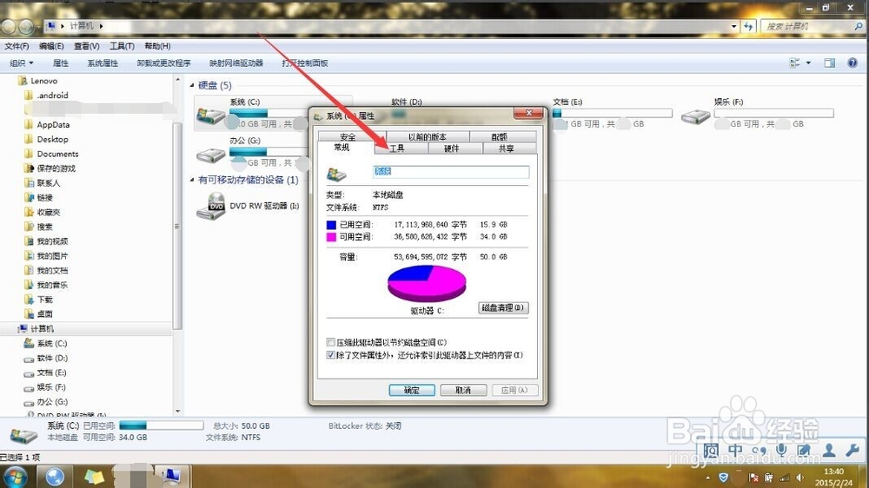869x488 pixels.
Task: Open the Explorer help question-mark icon
Action: [x=852, y=63]
